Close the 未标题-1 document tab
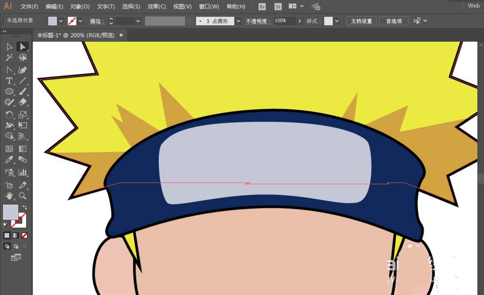484x295 pixels. (x=121, y=35)
